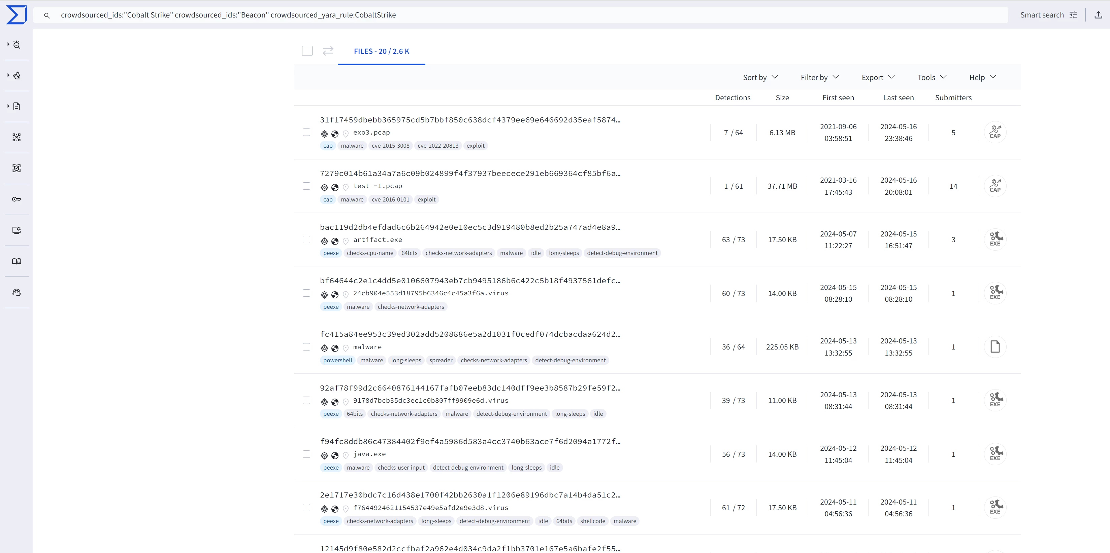Image resolution: width=1110 pixels, height=553 pixels.
Task: Open the sidebar API key icon
Action: pos(17,199)
